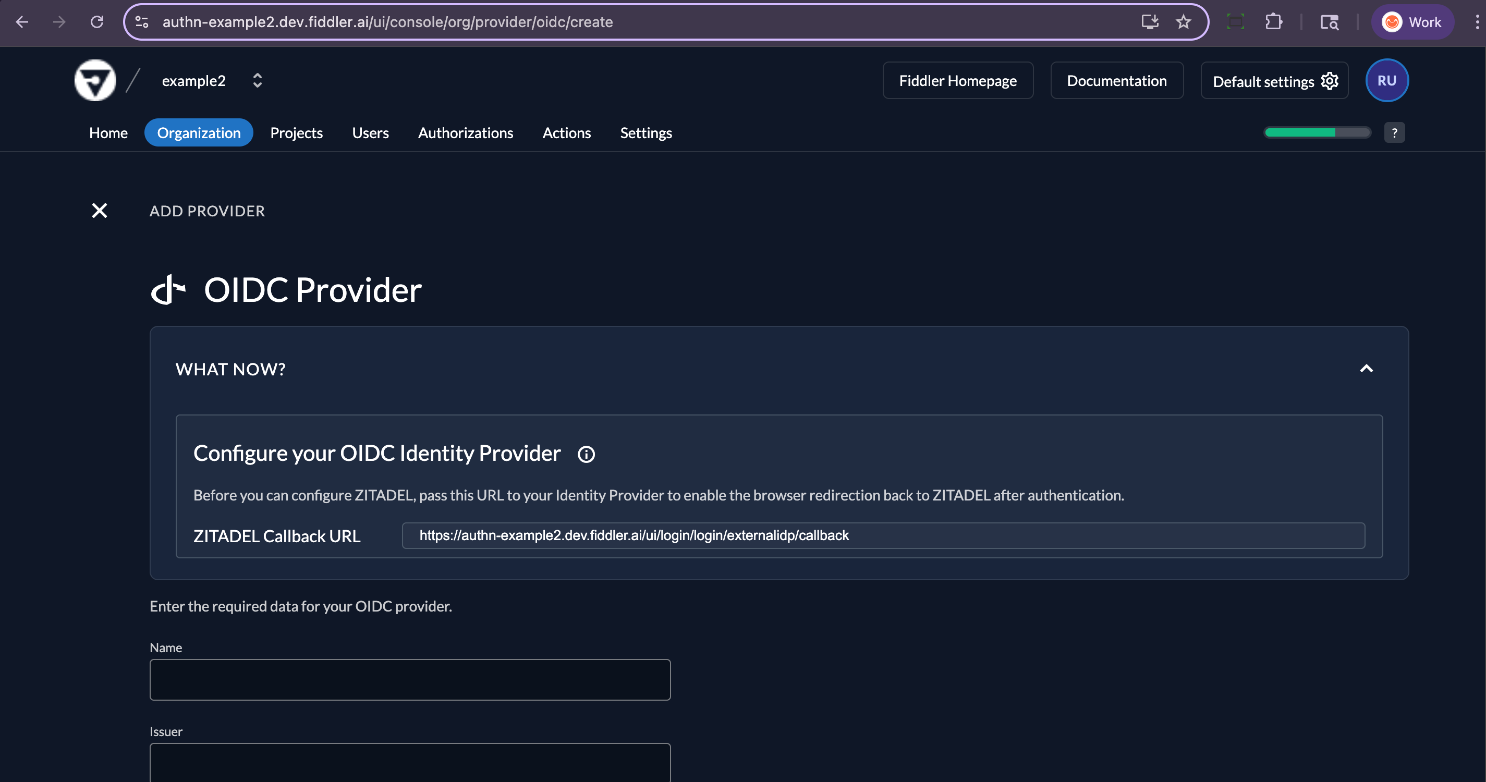1486x782 pixels.
Task: Click the Default settings gear icon
Action: coord(1329,81)
